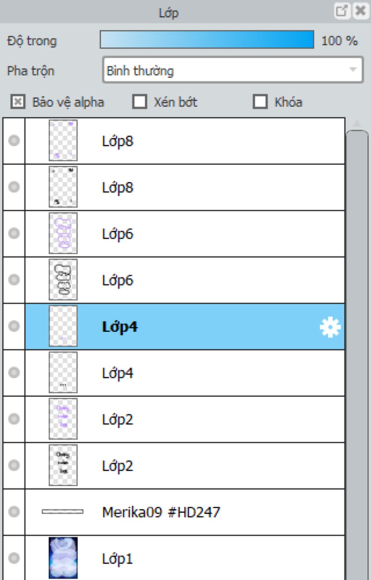This screenshot has height=580, width=371.
Task: Enable the Khóa checkbox
Action: [260, 102]
